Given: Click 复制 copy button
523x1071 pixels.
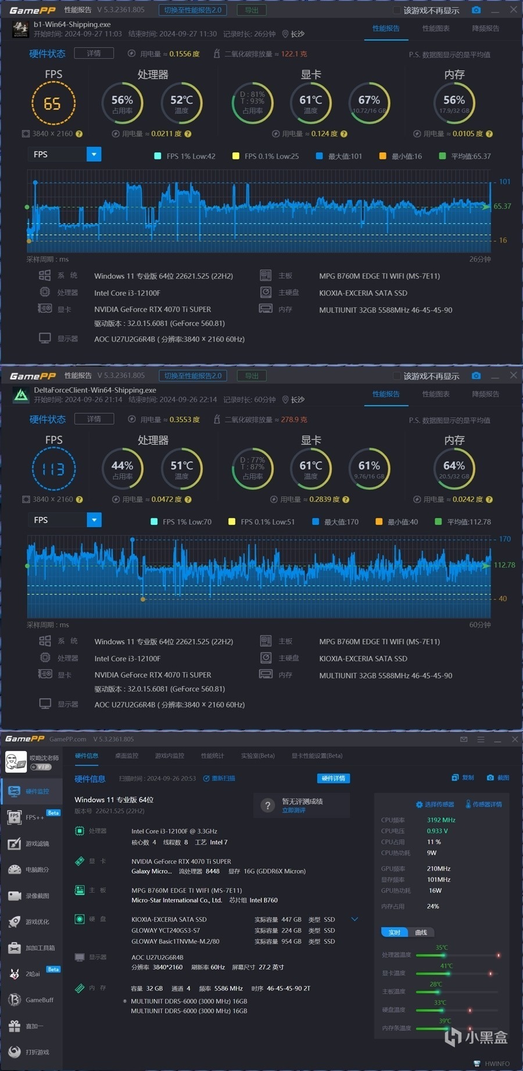Looking at the screenshot, I should 463,778.
